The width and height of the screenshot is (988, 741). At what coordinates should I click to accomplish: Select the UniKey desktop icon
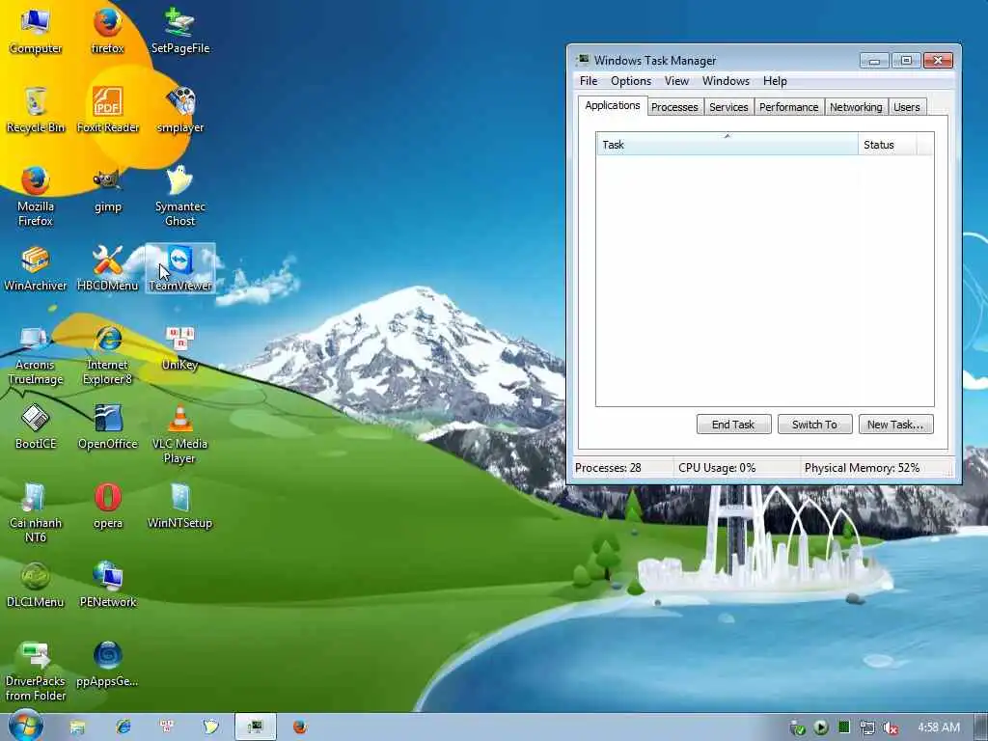tap(180, 347)
